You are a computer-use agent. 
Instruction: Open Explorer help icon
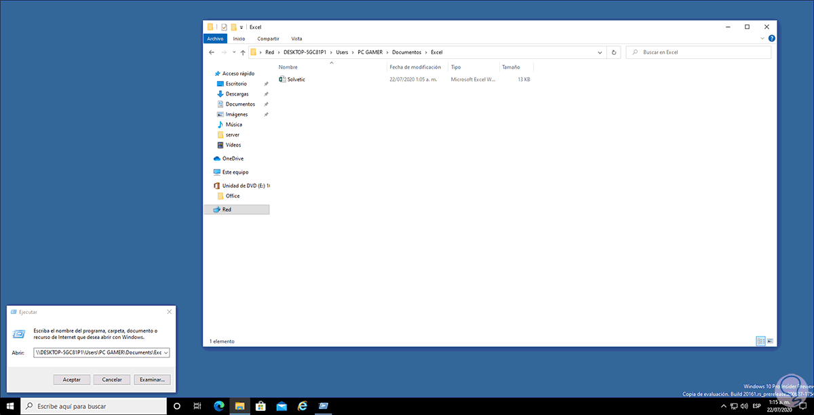coord(772,39)
